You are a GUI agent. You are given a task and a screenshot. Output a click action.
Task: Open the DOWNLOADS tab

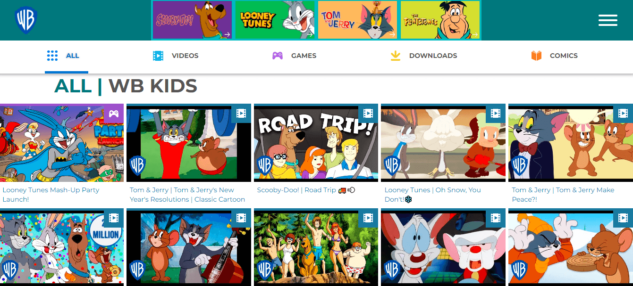(x=423, y=56)
